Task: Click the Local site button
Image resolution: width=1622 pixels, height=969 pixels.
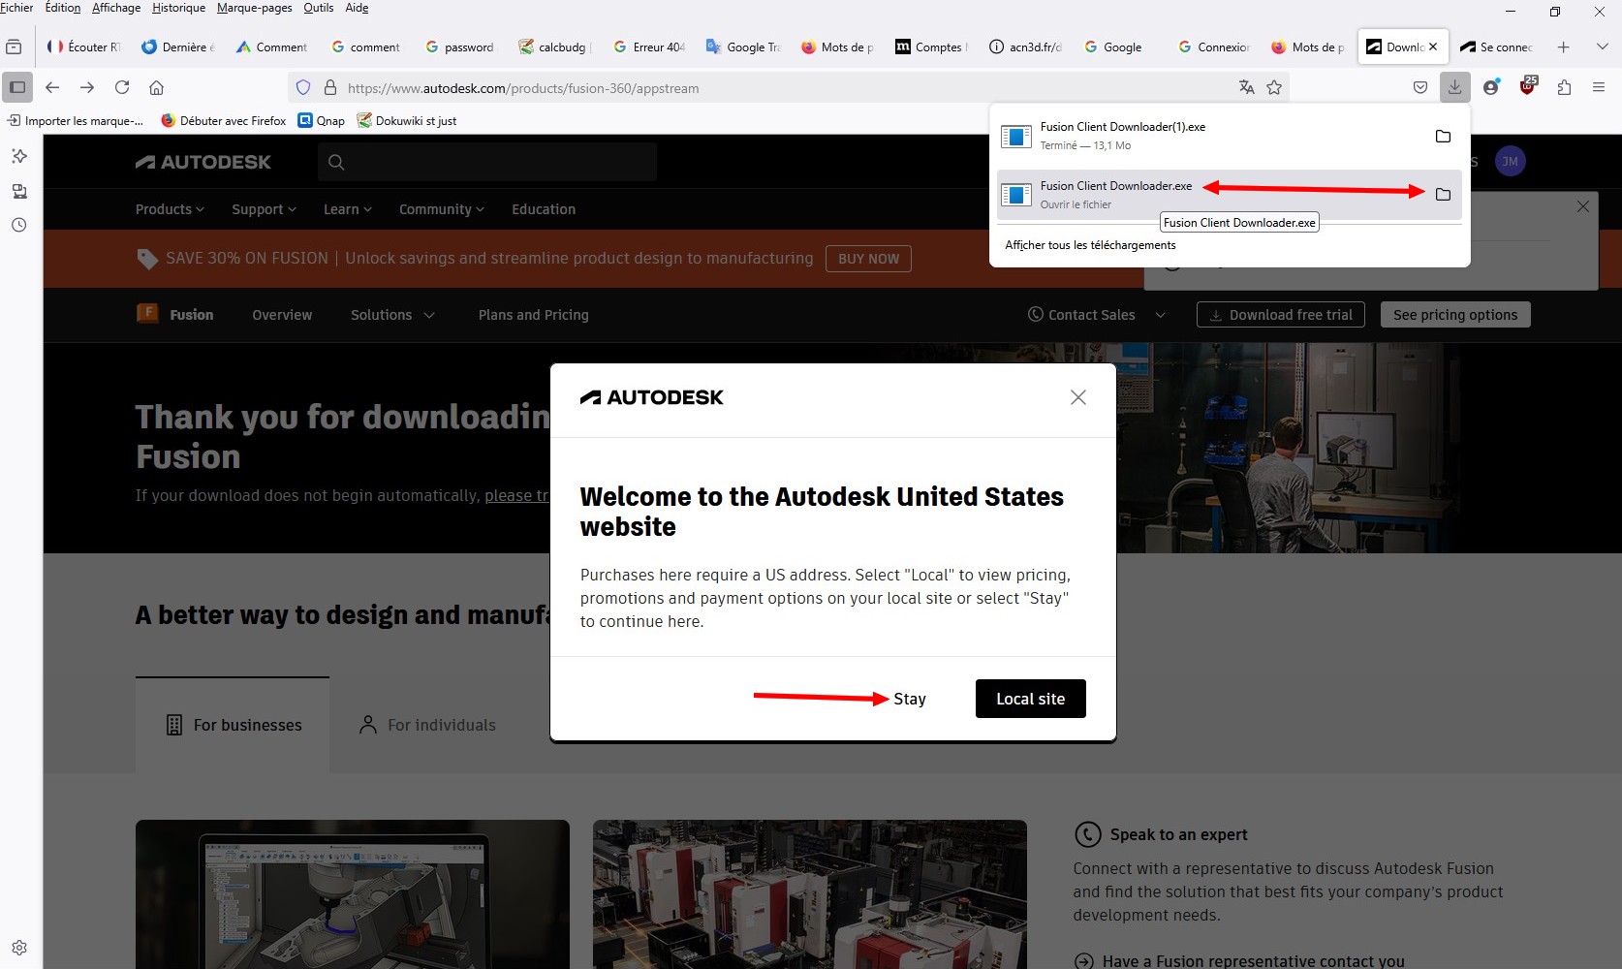Action: pos(1030,699)
